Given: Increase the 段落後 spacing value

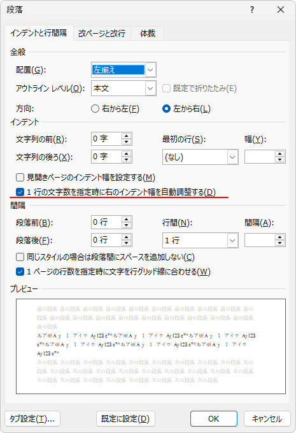Looking at the screenshot, I should coord(127,237).
